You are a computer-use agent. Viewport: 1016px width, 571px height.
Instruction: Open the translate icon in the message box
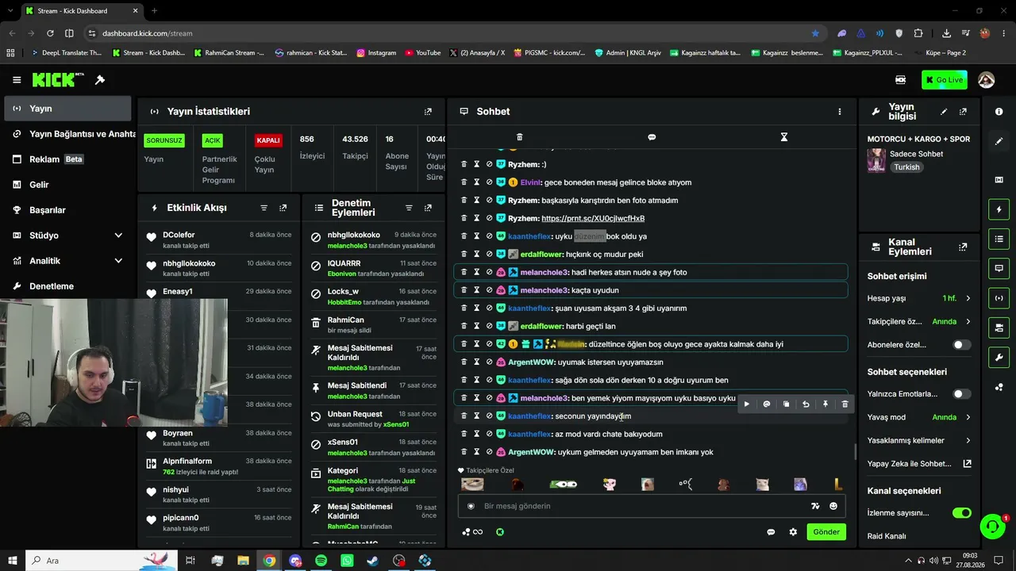click(x=815, y=506)
